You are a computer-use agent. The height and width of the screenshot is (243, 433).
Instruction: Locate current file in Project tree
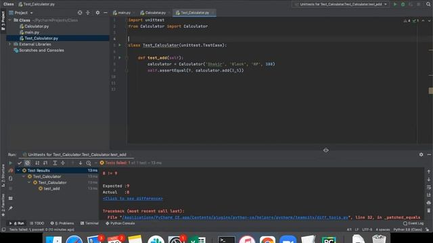click(80, 13)
